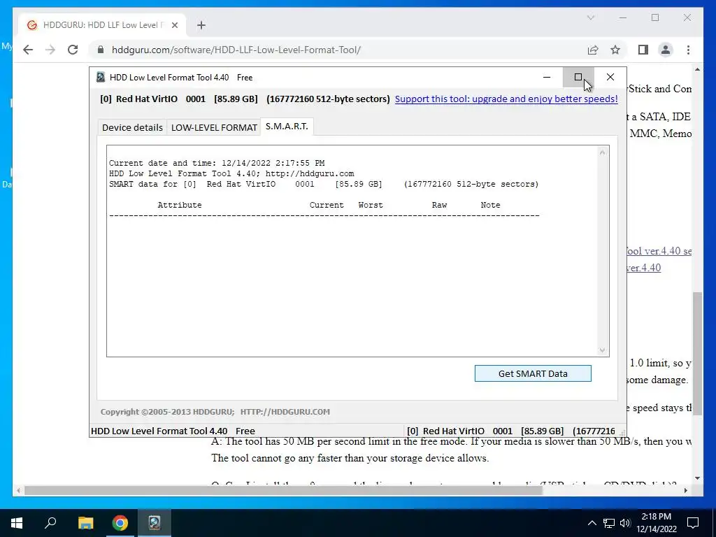The height and width of the screenshot is (537, 716).
Task: Click the page scroll left arrow
Action: tap(18, 490)
